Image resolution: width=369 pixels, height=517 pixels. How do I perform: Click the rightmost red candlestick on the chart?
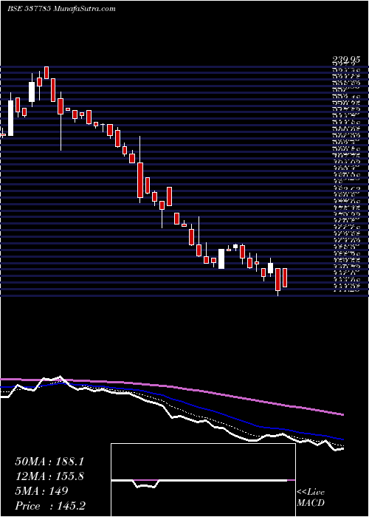[285, 278]
